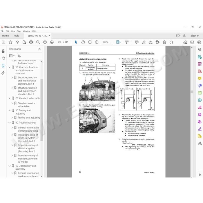Expand 'Structure, function and maintenance standard, Part 1'
This screenshot has width=203, height=203.
12,77
